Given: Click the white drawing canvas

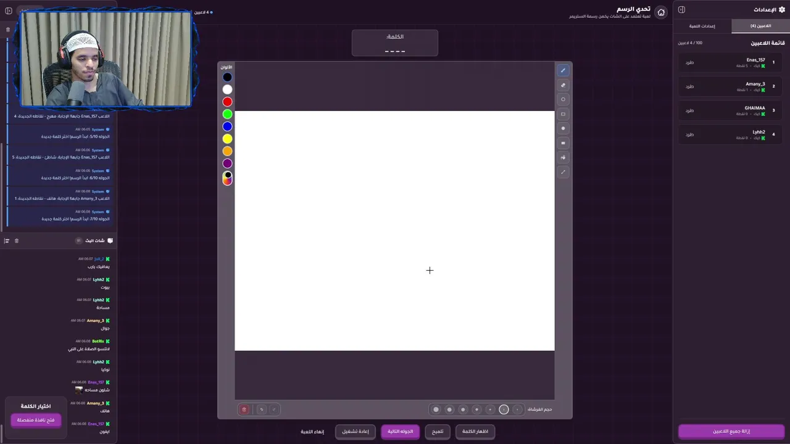Looking at the screenshot, I should point(394,231).
